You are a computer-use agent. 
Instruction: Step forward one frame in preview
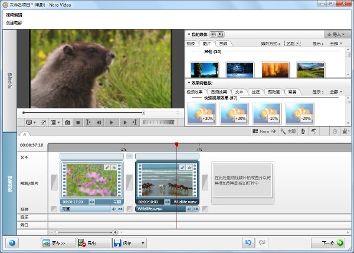click(124, 123)
